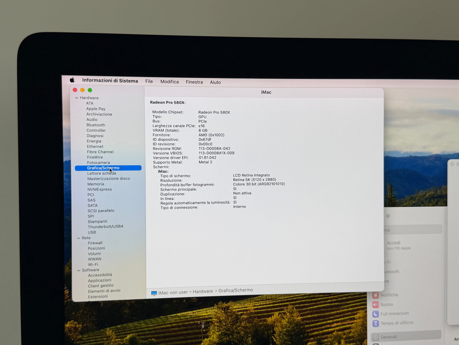Image resolution: width=459 pixels, height=345 pixels.
Task: Open Notifiche icon in System Settings window
Action: pos(375,295)
